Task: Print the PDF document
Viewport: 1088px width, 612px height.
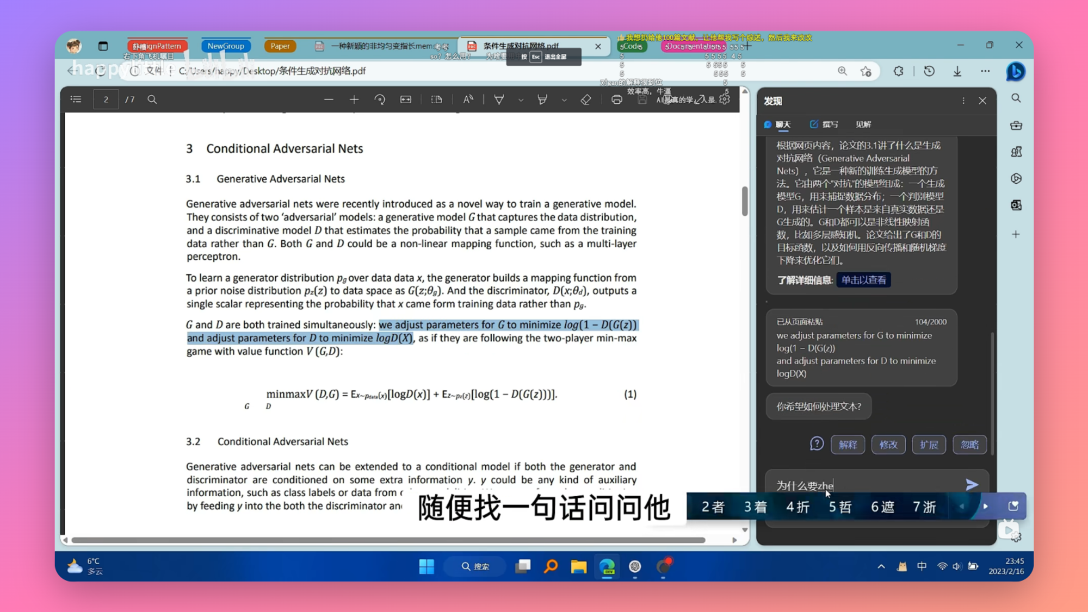Action: [616, 99]
